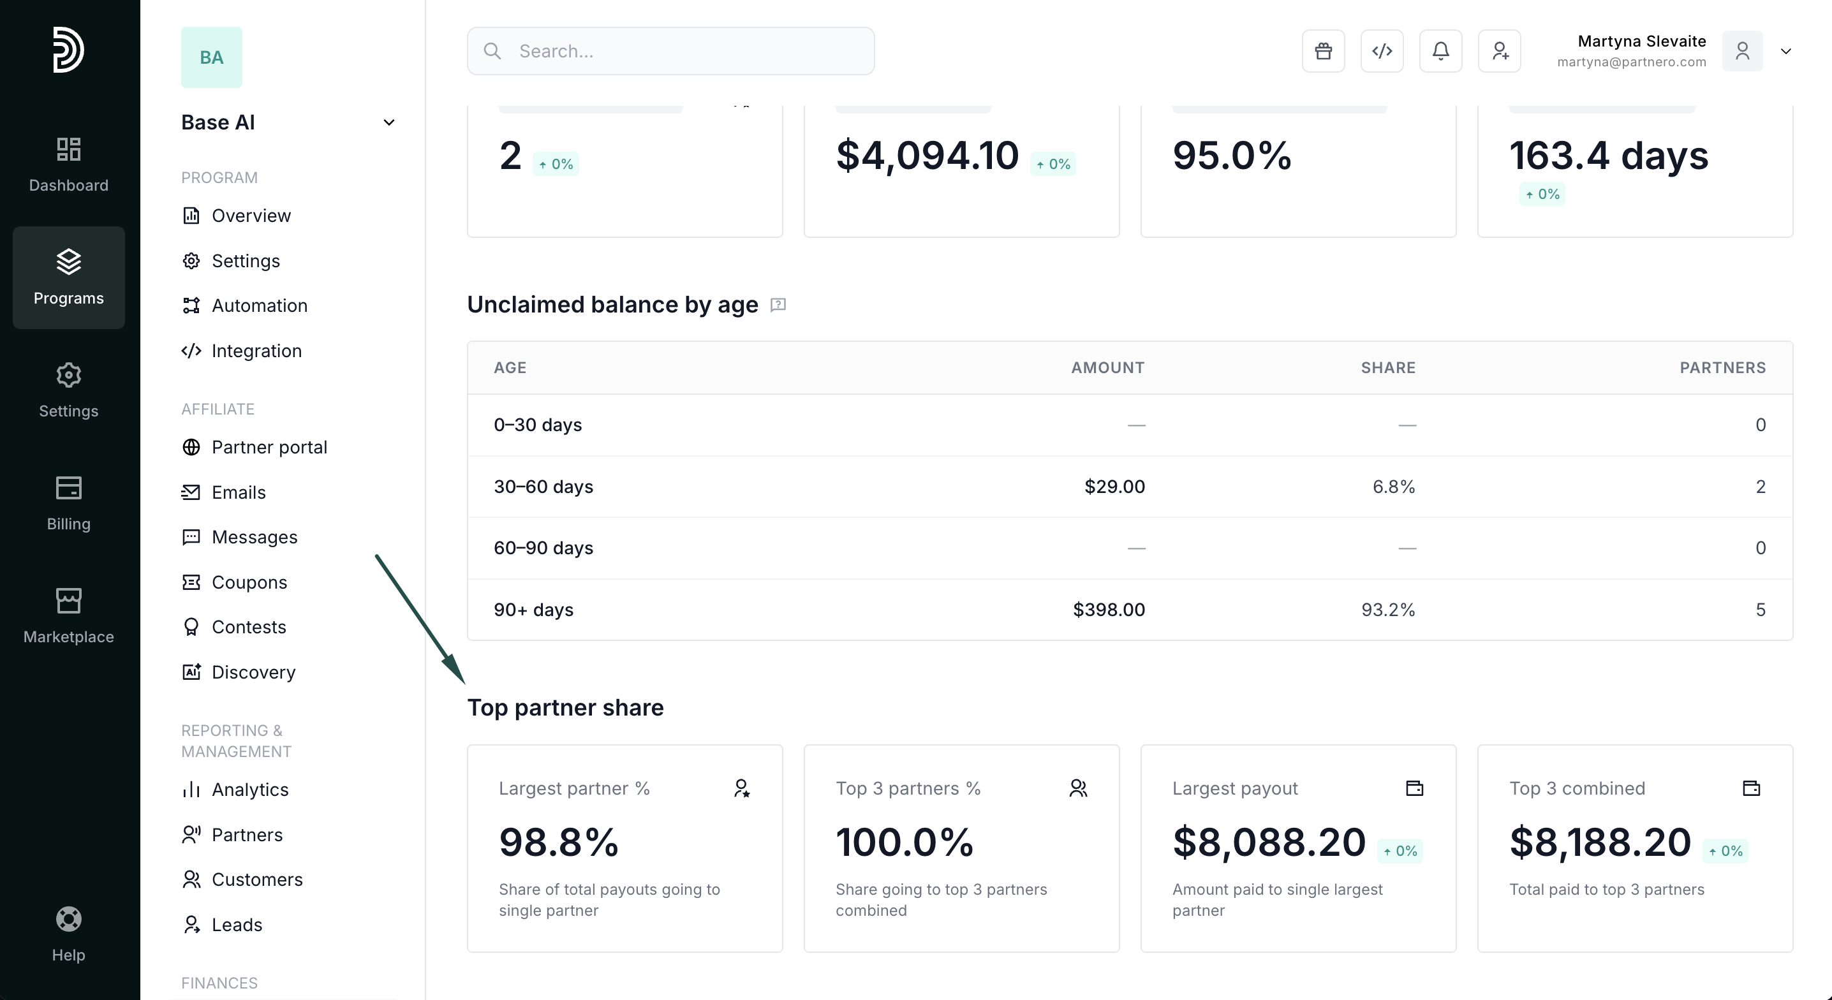The image size is (1832, 1000).
Task: Open the notifications bell
Action: coord(1440,51)
